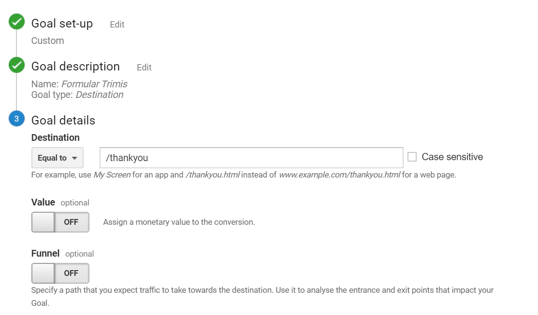Click the Funnel optional label
Viewport: 538px width, 315px height.
pyautogui.click(x=62, y=253)
